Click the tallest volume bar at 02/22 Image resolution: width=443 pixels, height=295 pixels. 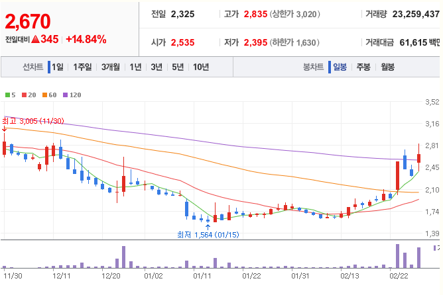(397, 256)
